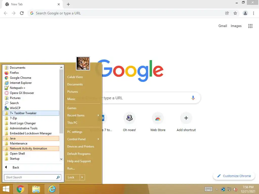259x194 pixels.
Task: Expand Embedded Lockdown Manager folder
Action: [31, 133]
